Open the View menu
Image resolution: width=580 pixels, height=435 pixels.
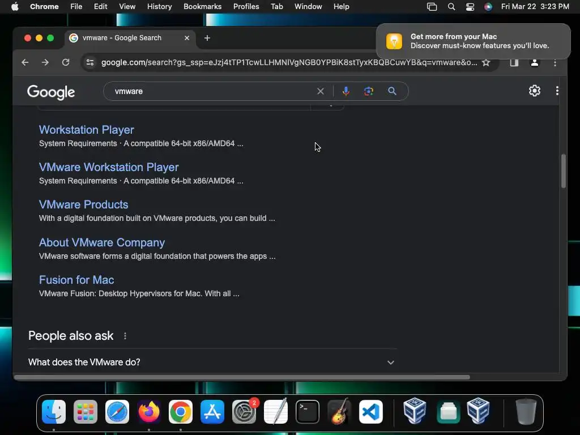pos(127,7)
